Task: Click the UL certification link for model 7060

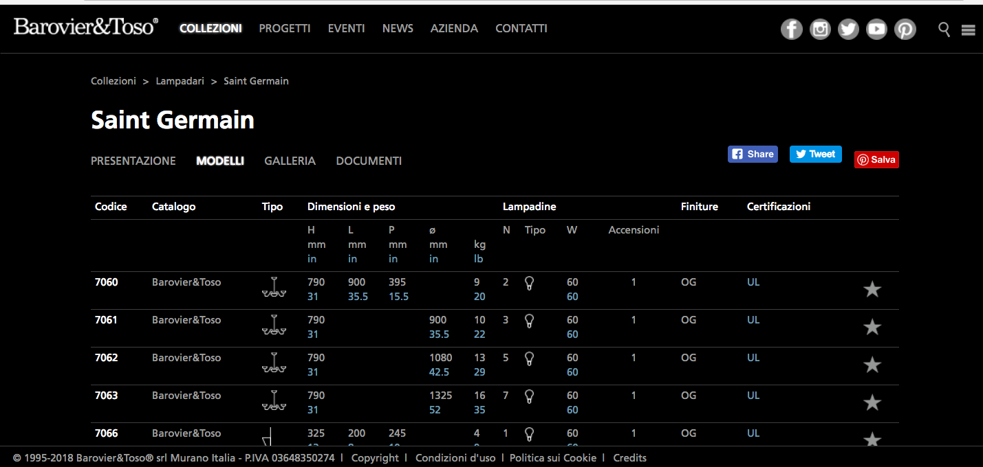Action: [753, 282]
